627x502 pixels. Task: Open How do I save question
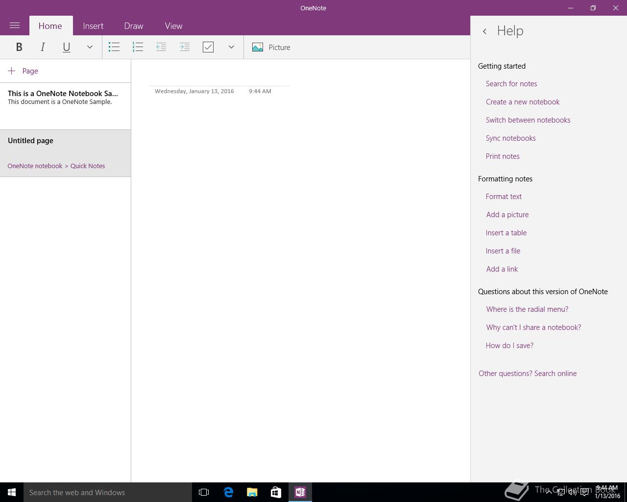coord(509,346)
